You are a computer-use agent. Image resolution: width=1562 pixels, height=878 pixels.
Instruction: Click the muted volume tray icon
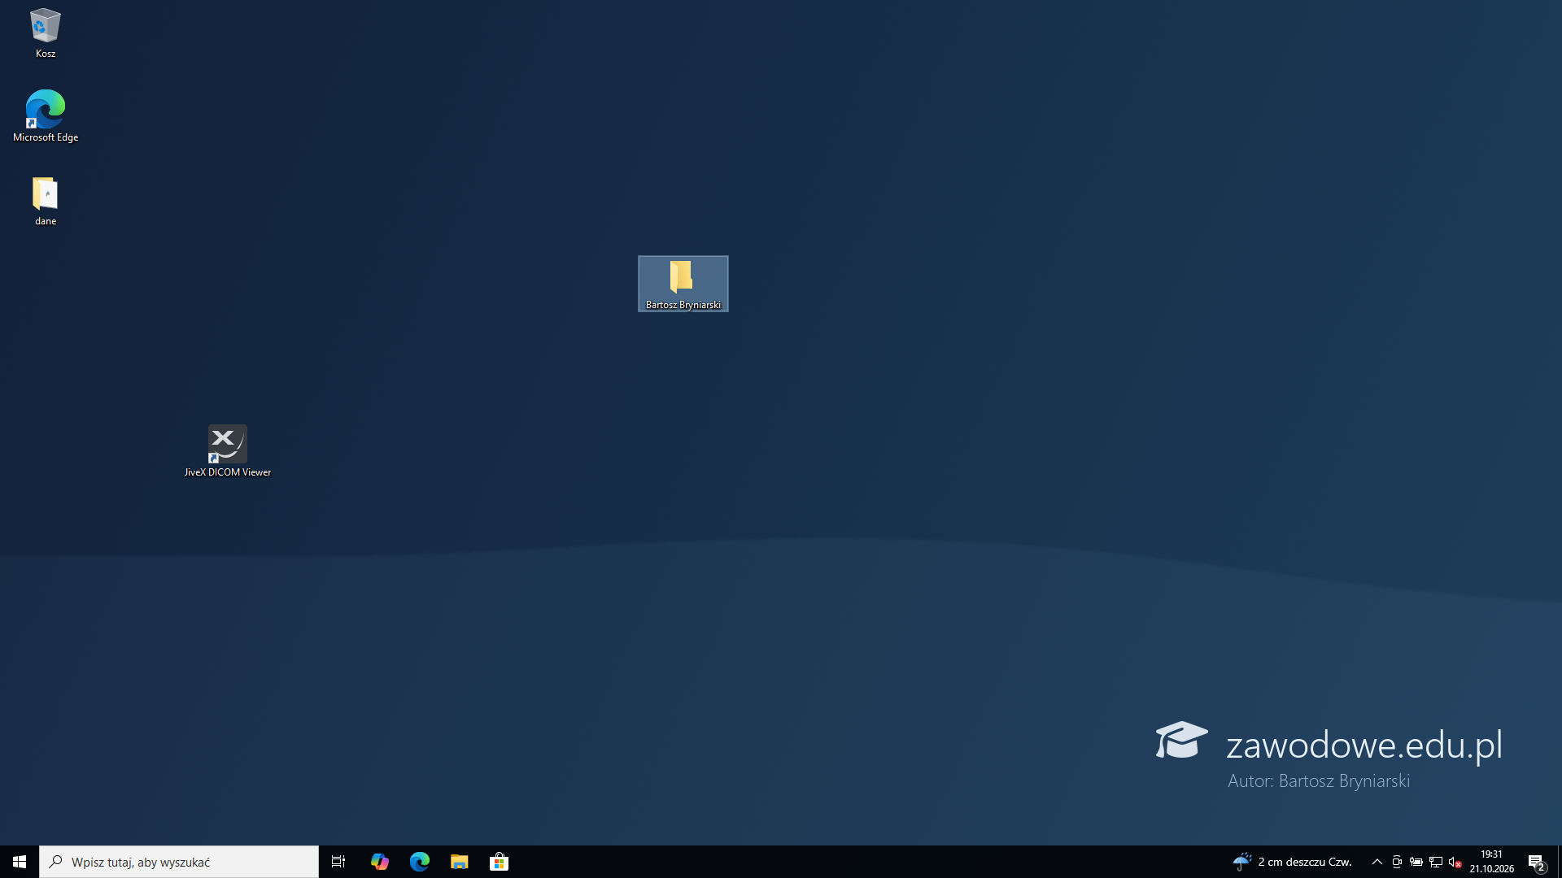pyautogui.click(x=1455, y=862)
